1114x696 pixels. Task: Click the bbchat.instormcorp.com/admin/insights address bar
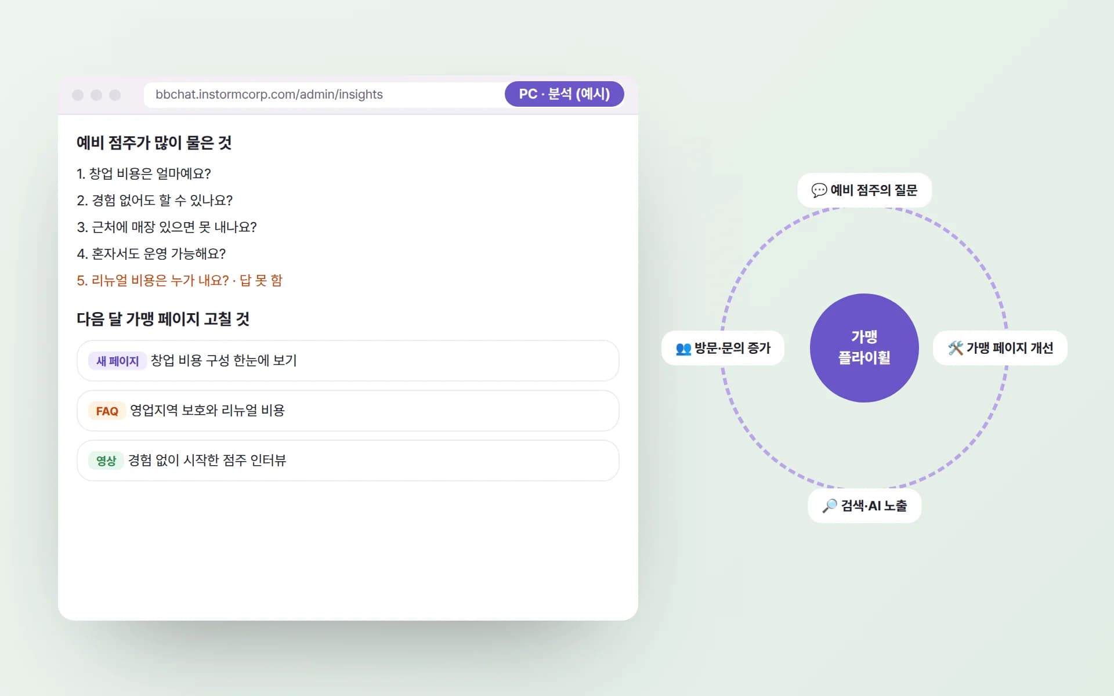pos(384,95)
